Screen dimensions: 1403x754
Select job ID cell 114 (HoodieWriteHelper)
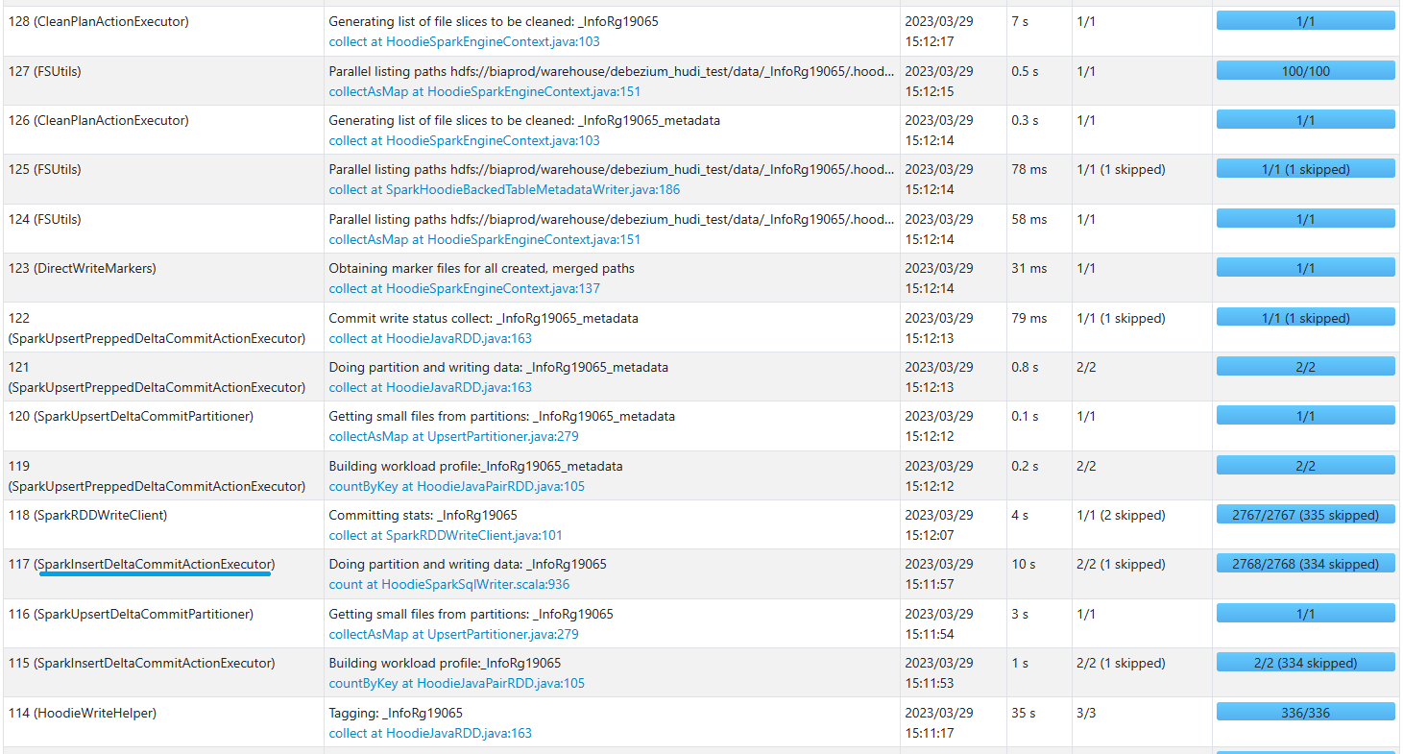pyautogui.click(x=163, y=722)
